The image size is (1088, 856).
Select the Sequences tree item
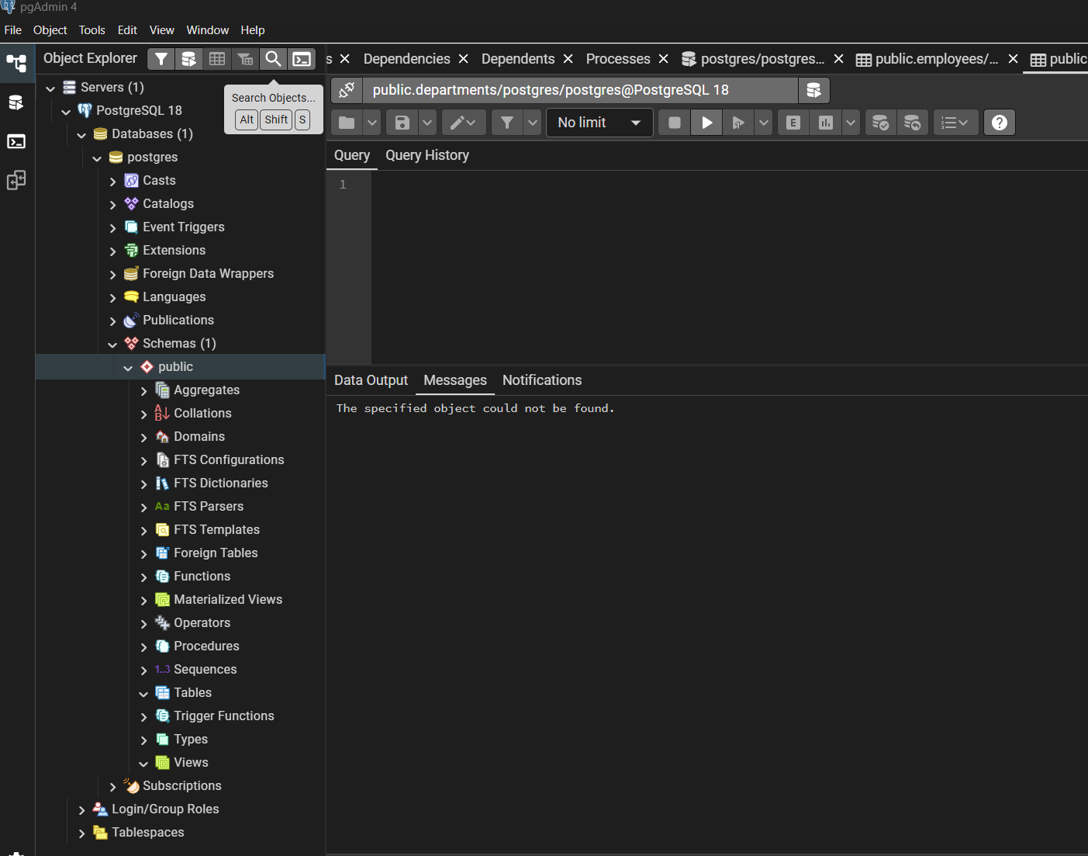point(206,669)
